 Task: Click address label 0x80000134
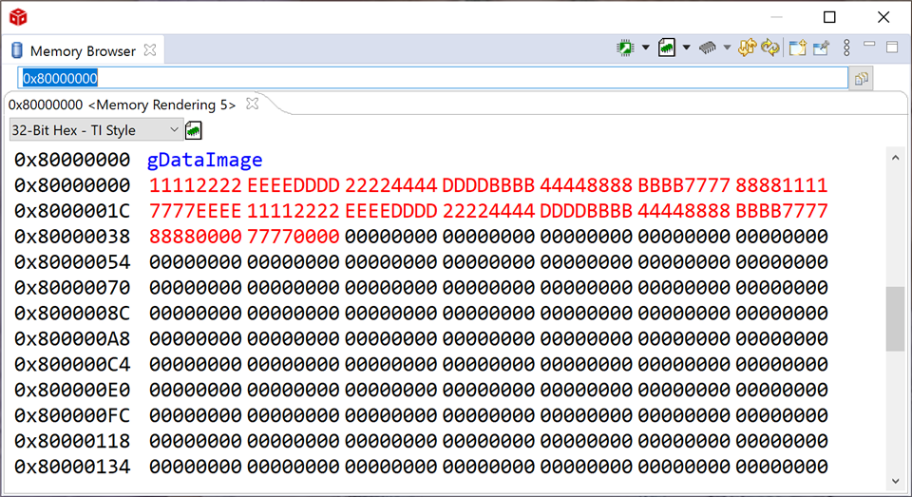pos(72,467)
